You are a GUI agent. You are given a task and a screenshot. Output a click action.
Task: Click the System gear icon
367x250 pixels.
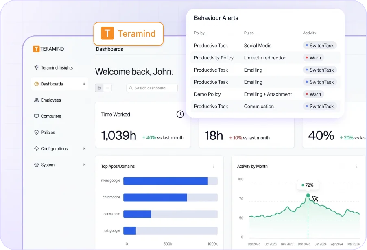click(x=36, y=165)
